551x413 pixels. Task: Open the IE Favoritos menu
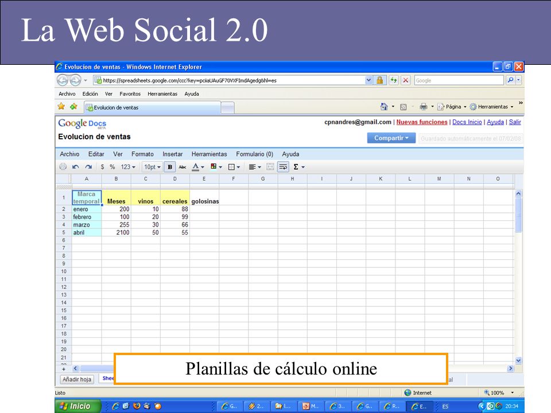[x=130, y=93]
